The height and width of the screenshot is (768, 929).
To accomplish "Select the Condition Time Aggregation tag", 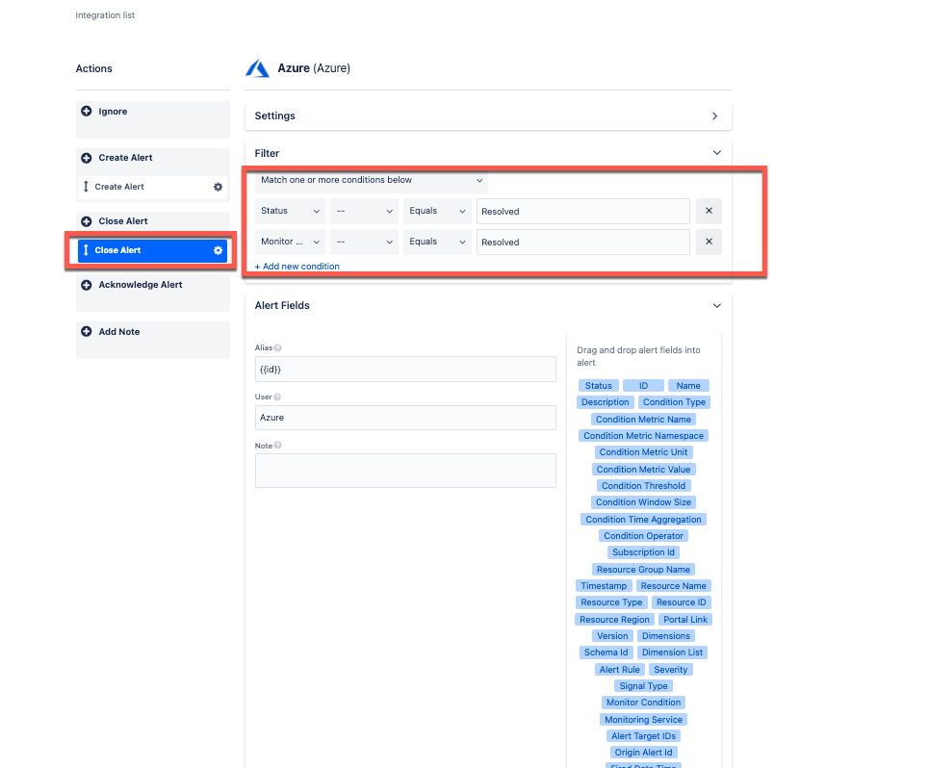I will (x=643, y=520).
